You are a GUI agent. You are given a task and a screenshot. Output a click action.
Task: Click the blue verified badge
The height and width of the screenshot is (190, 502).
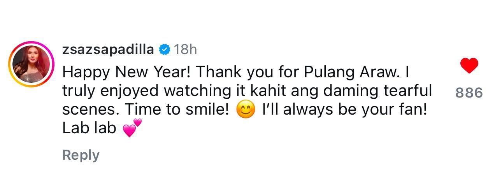pos(165,49)
